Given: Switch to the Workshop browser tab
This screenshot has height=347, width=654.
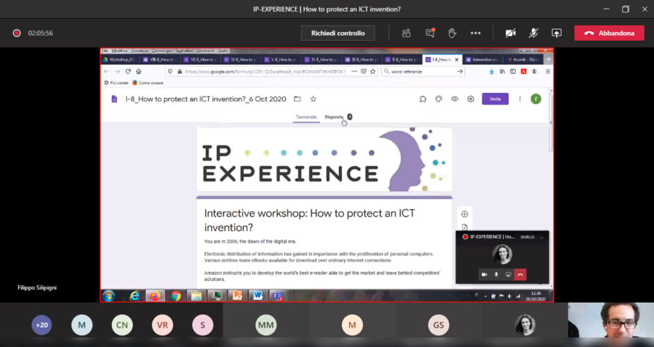Looking at the screenshot, I should (x=119, y=60).
